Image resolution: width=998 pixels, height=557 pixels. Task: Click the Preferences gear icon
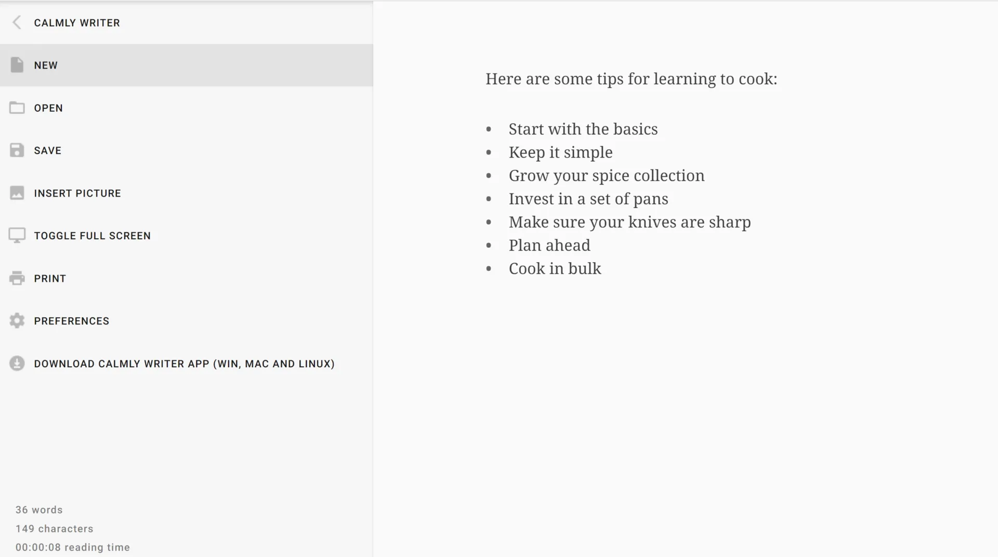point(17,321)
